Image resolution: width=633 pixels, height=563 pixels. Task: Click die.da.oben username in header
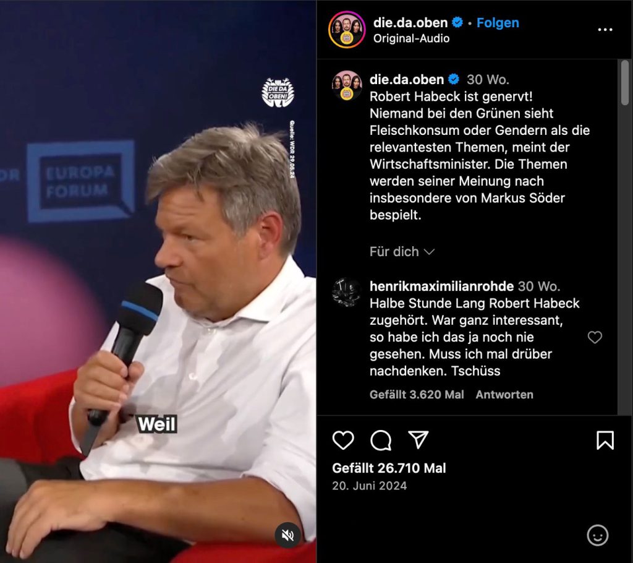410,23
